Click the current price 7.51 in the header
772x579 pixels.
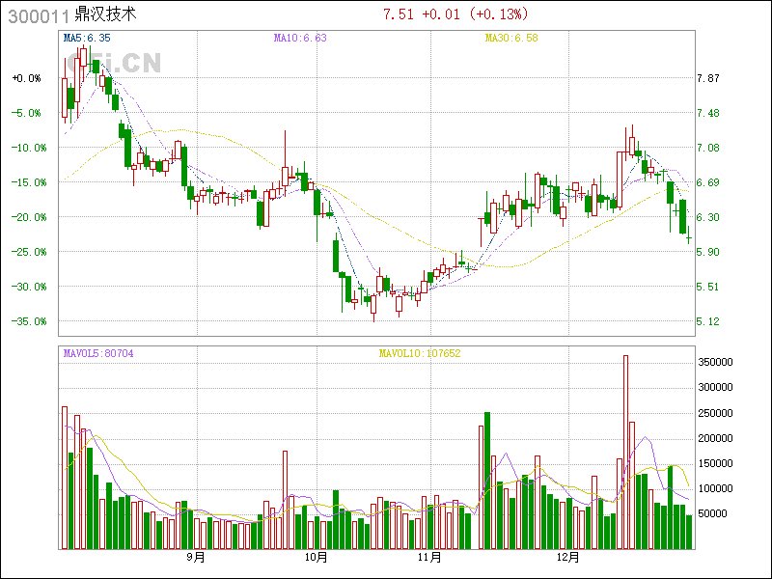pyautogui.click(x=399, y=14)
